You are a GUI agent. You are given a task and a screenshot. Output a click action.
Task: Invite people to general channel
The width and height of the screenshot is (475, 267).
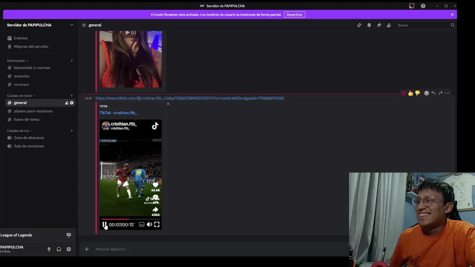[x=67, y=103]
